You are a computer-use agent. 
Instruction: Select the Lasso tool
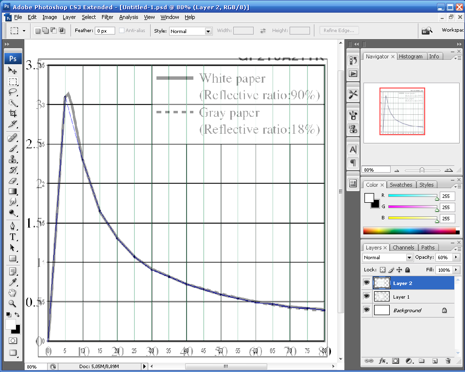pyautogui.click(x=13, y=92)
